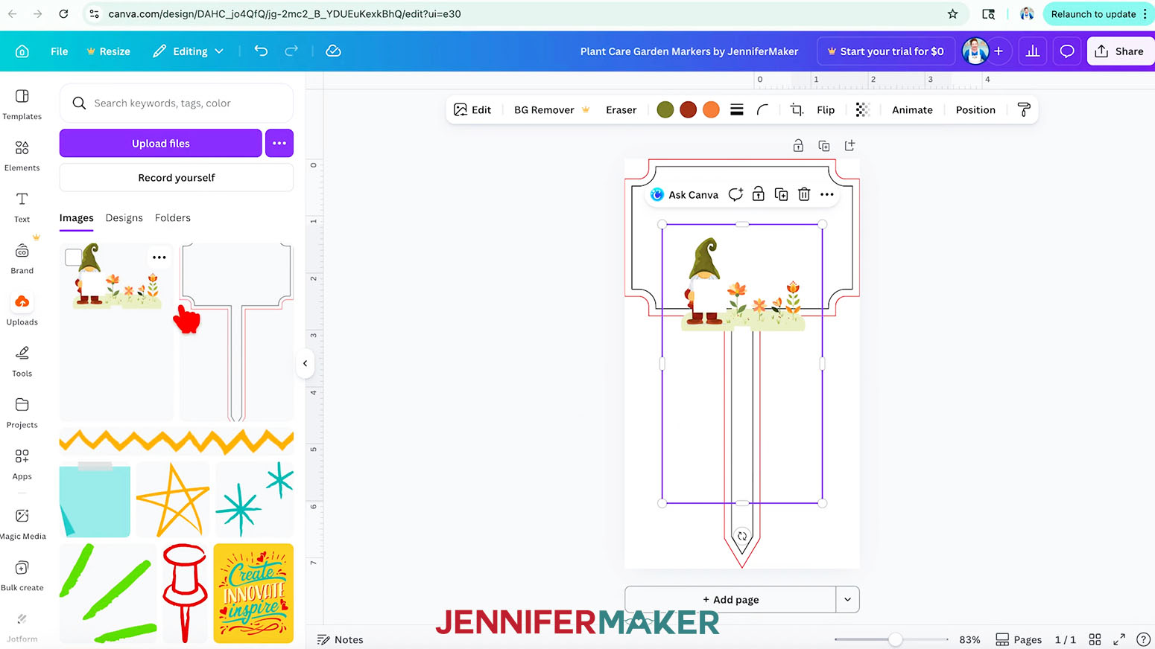
Task: Open the more options dots in floating toolbar
Action: point(827,194)
